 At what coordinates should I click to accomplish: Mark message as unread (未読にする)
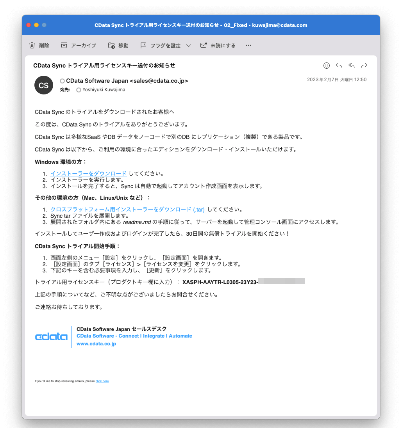(218, 45)
